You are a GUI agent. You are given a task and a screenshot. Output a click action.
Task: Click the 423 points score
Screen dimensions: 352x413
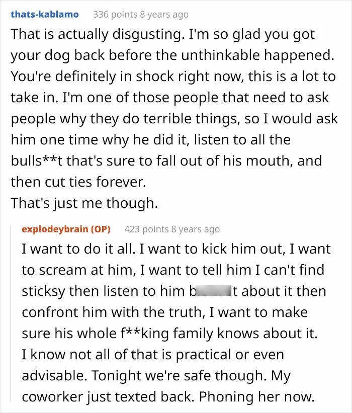(146, 229)
